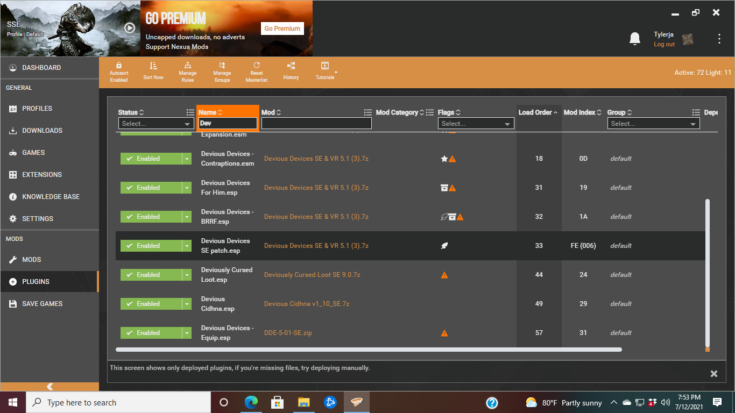Toggle Autosort Enabled lock icon
735x413 pixels.
click(x=119, y=66)
